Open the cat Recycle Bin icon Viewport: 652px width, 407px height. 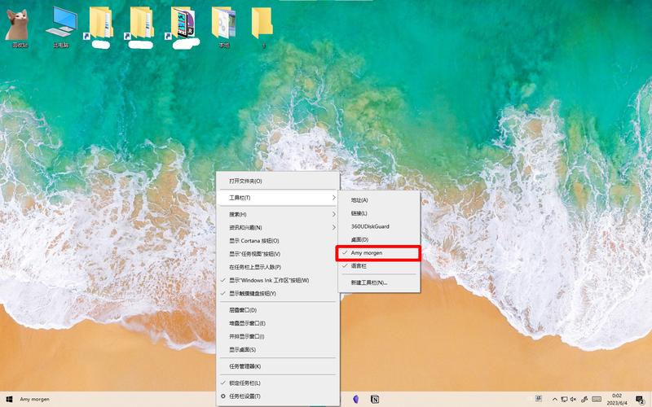click(18, 28)
